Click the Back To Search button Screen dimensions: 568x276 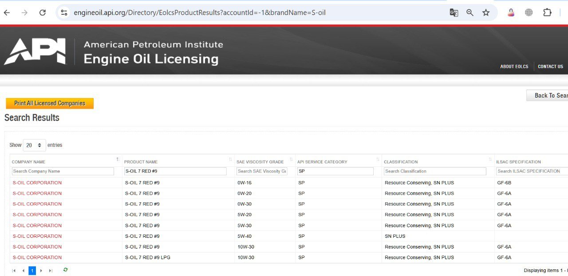click(547, 95)
